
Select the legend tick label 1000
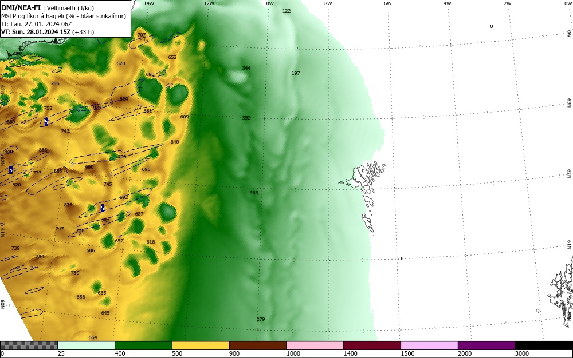pos(293,353)
